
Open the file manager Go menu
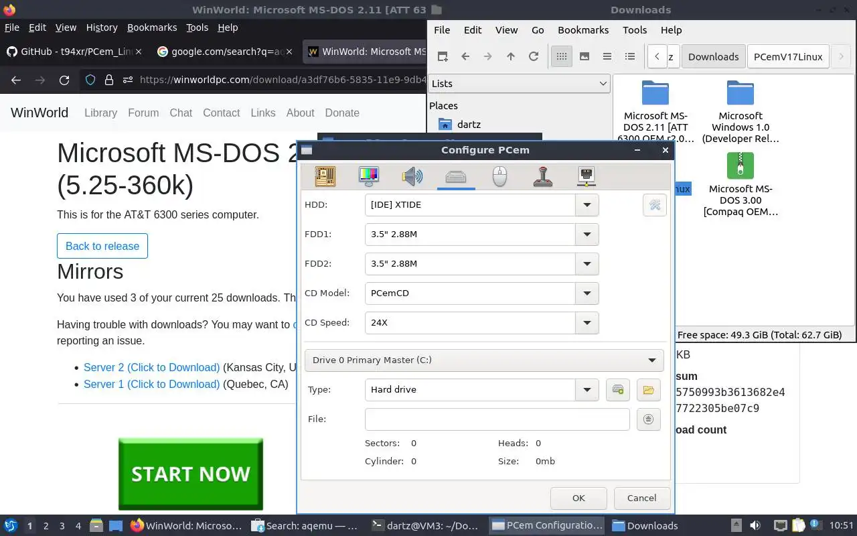pyautogui.click(x=538, y=30)
